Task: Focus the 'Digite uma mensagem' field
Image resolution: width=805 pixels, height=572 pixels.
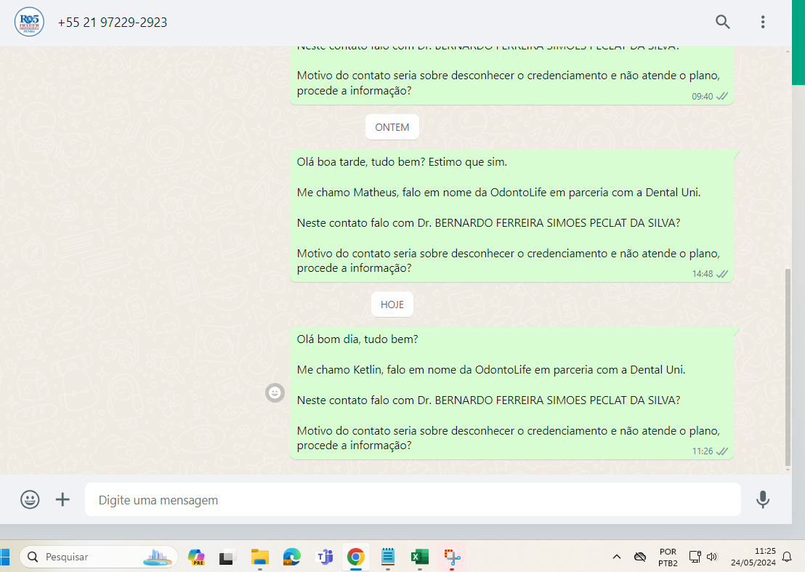Action: (x=412, y=499)
